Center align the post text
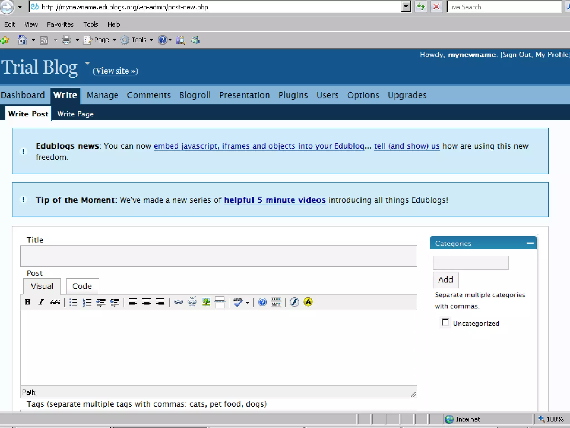This screenshot has height=428, width=570. point(146,302)
